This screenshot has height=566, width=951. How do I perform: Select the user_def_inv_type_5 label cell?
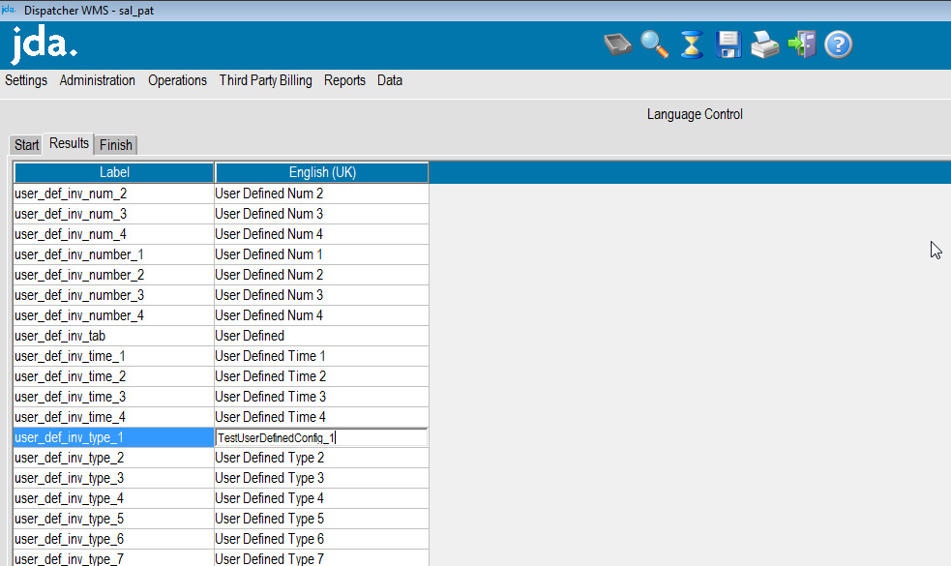113,519
